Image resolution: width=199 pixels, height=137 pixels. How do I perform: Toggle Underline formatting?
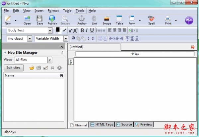[x=92, y=30]
